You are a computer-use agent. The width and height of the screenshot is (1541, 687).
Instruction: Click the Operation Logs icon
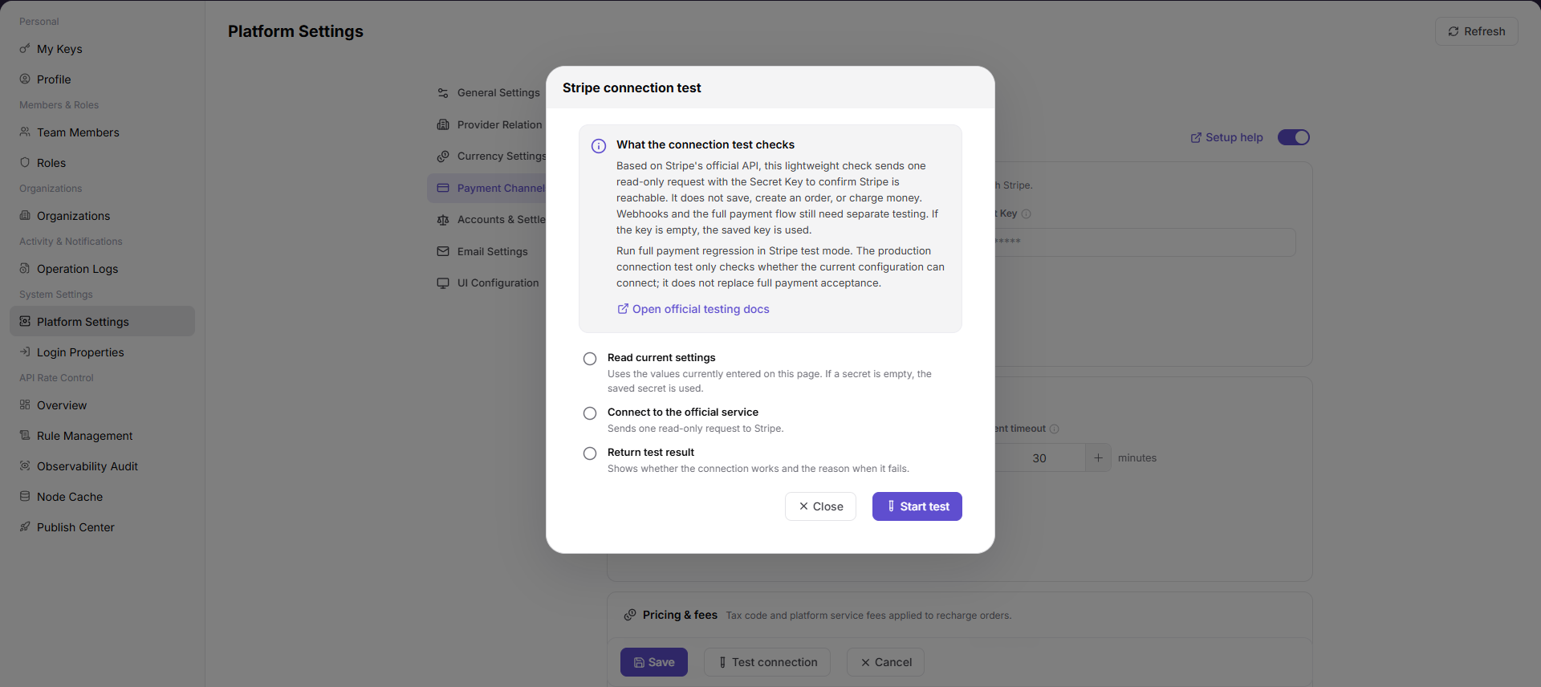pyautogui.click(x=25, y=269)
